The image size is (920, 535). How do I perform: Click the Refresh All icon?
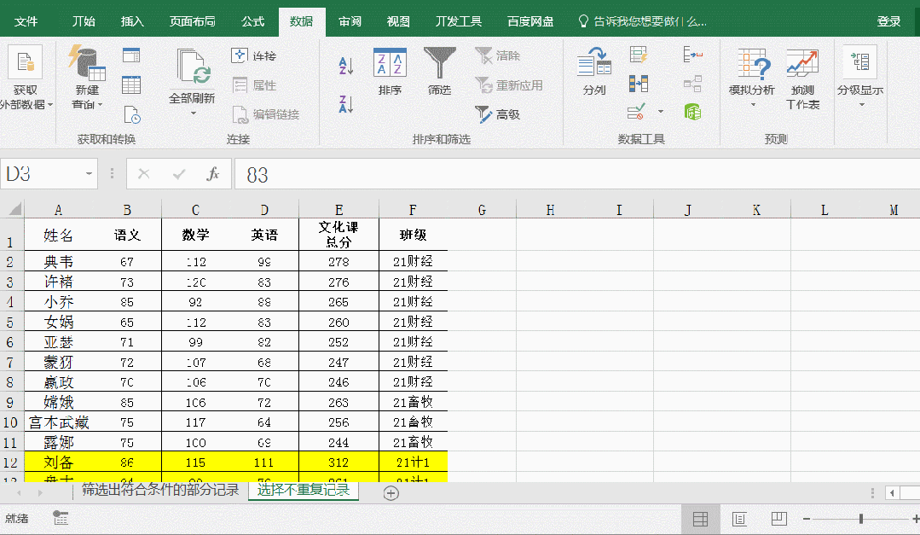pos(192,66)
